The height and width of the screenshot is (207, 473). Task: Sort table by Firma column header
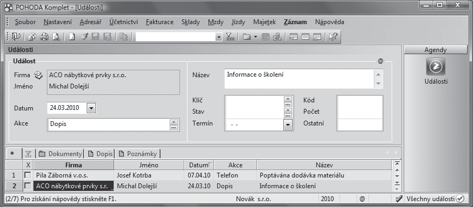74,165
